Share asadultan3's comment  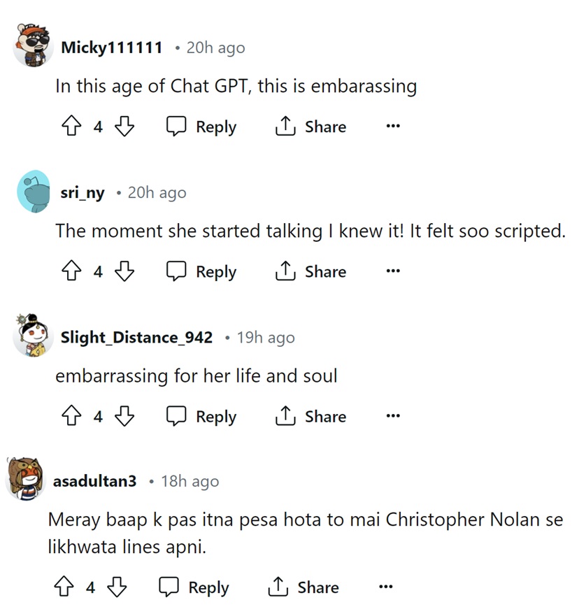[x=303, y=587]
